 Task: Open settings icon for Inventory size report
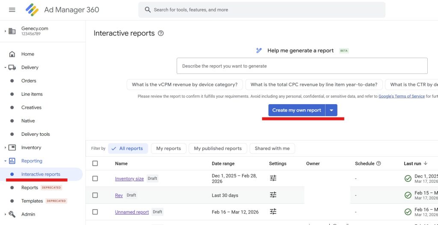coord(273,178)
